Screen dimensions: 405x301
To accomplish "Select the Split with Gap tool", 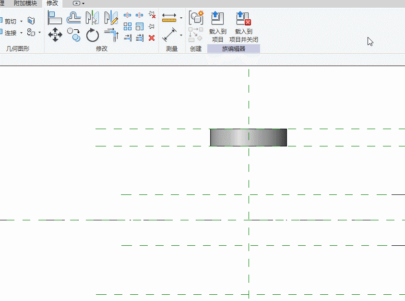I will pyautogui.click(x=140, y=15).
